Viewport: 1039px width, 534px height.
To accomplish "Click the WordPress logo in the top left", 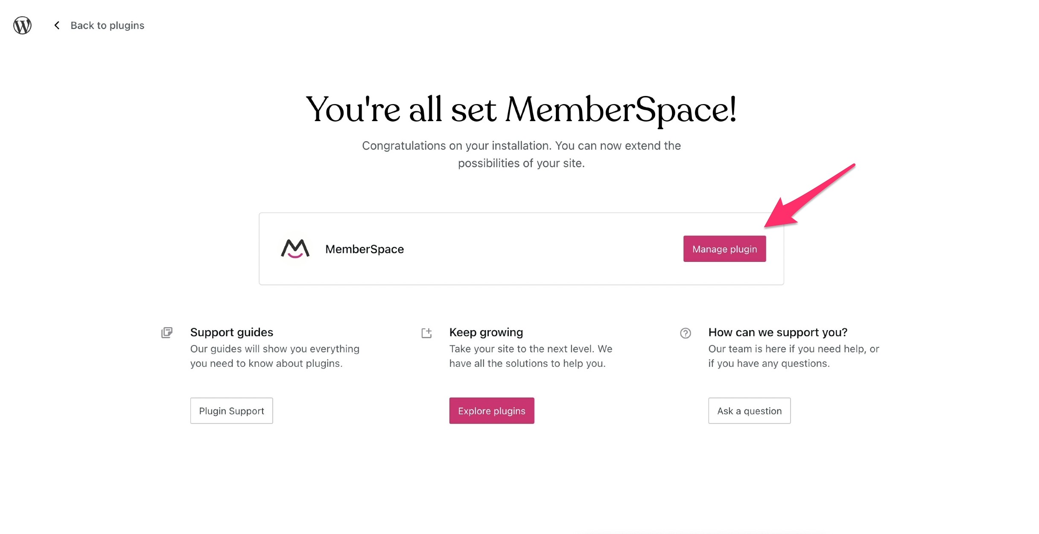I will (22, 25).
